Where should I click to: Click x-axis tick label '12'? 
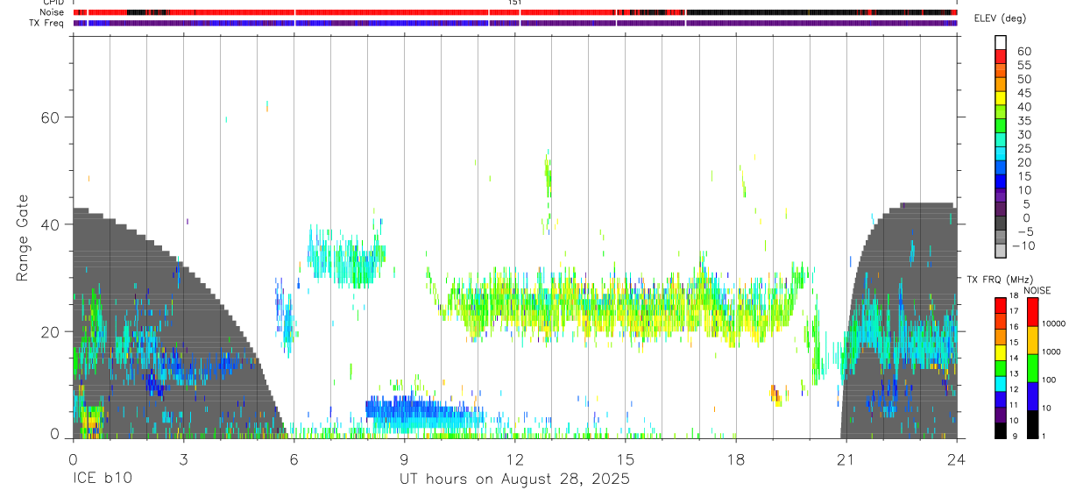tap(514, 458)
